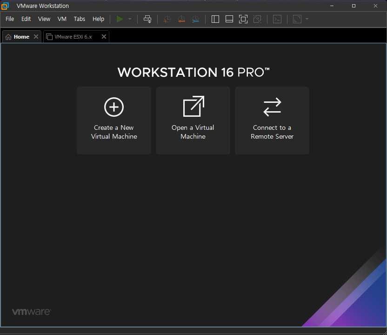
Task: Click Send Ctrl+Alt+Del toolbar icon
Action: tap(147, 19)
